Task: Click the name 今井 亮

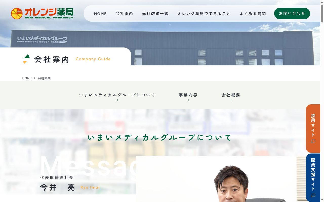Action: click(x=57, y=187)
